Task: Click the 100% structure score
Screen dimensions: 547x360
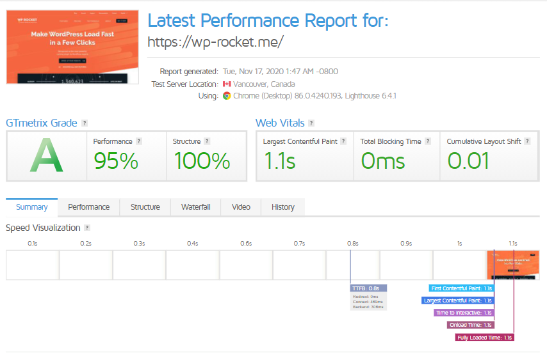Action: click(x=202, y=161)
